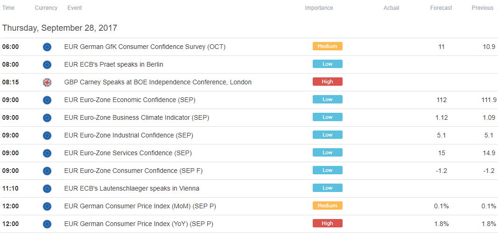498x233 pixels.
Task: Sort by the Time column header
Action: click(8, 8)
